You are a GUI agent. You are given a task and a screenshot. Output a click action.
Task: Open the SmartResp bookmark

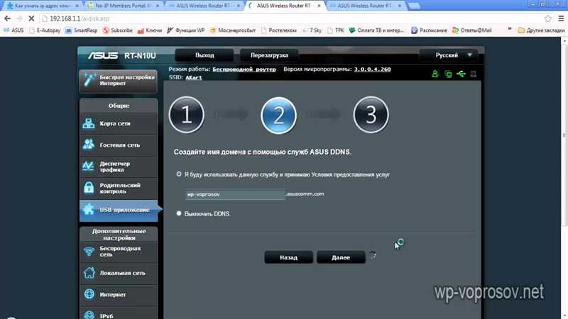[82, 30]
